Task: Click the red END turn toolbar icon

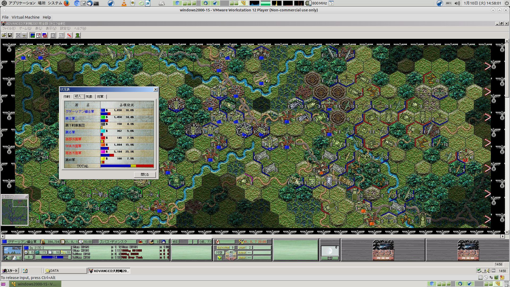Action: point(69,35)
